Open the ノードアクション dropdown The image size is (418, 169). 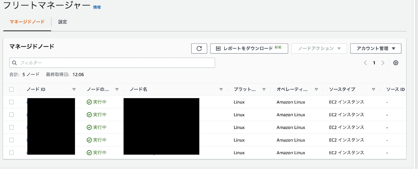pyautogui.click(x=319, y=49)
